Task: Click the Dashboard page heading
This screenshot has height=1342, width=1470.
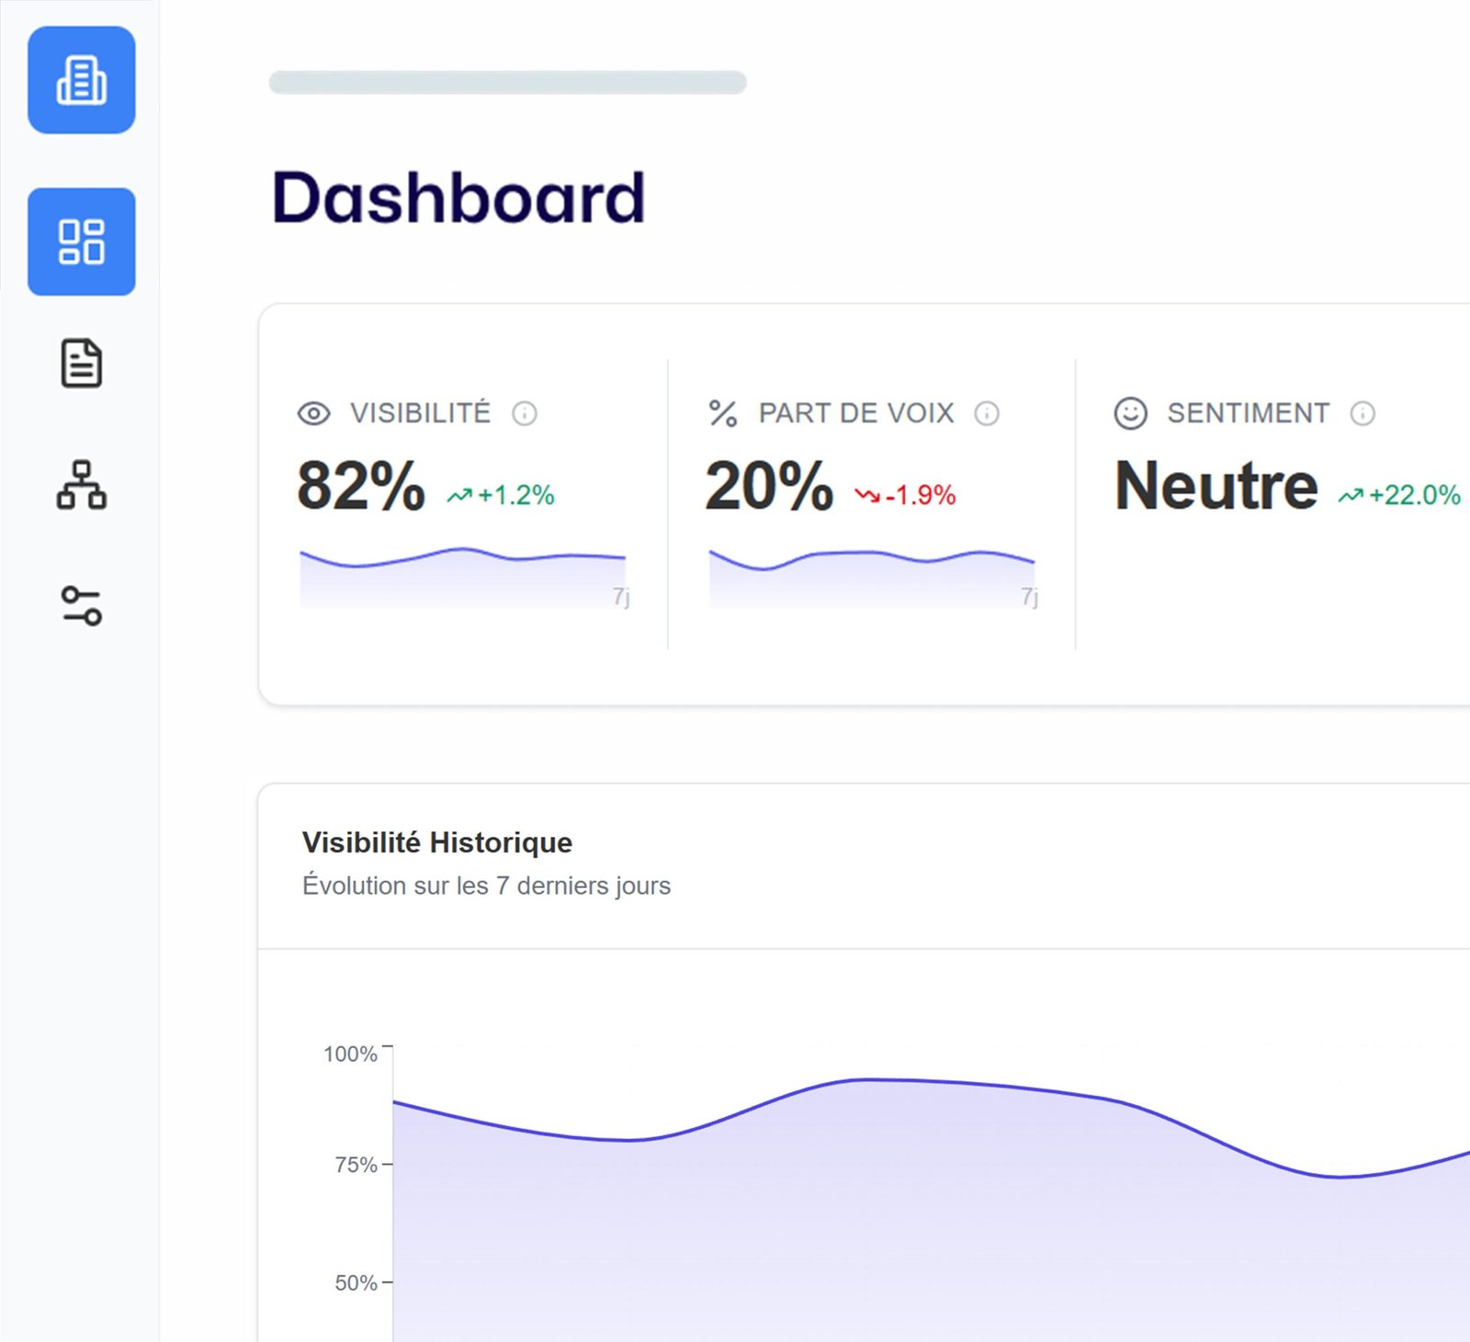Action: pyautogui.click(x=458, y=197)
